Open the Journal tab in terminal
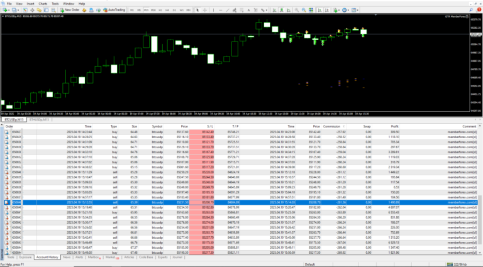This screenshot has width=483, height=267. (177, 257)
